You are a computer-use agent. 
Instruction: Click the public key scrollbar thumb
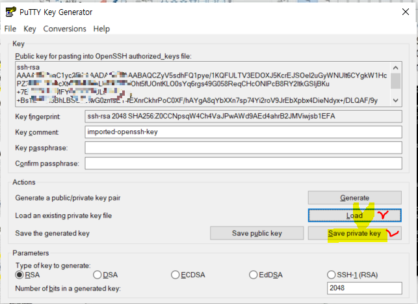click(x=396, y=81)
